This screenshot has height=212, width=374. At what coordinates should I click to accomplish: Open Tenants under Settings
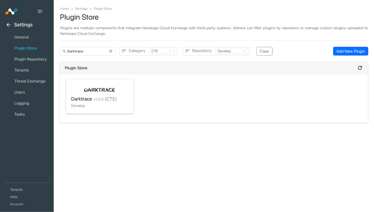tap(22, 70)
